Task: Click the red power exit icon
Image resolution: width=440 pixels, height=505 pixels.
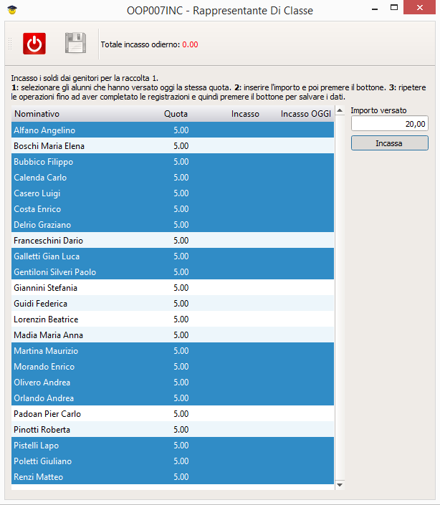Action: coord(34,44)
